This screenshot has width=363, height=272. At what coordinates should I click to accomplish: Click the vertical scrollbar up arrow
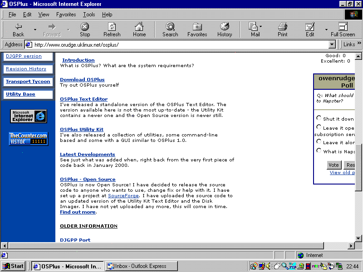[x=358, y=56]
